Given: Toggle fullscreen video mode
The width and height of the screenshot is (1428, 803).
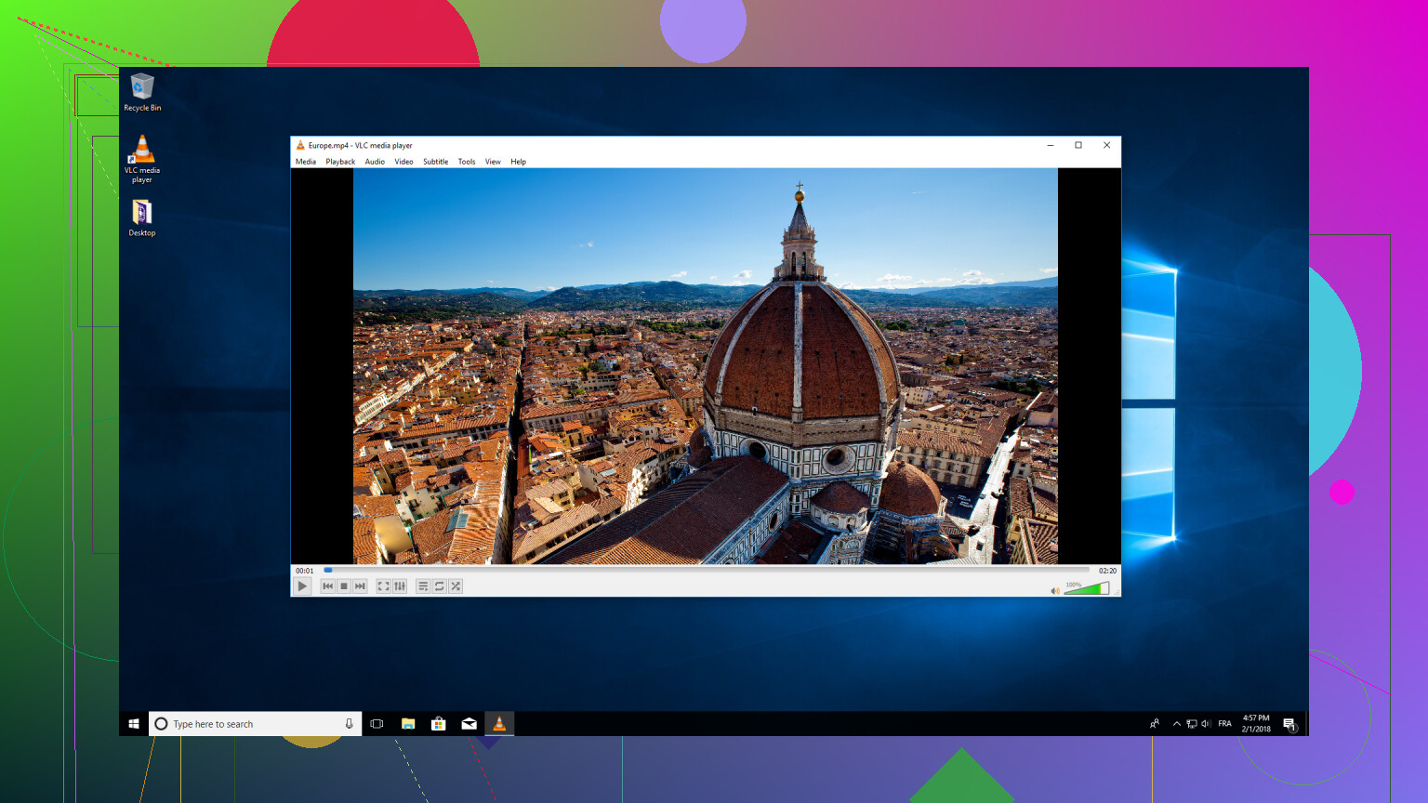Looking at the screenshot, I should [x=383, y=586].
